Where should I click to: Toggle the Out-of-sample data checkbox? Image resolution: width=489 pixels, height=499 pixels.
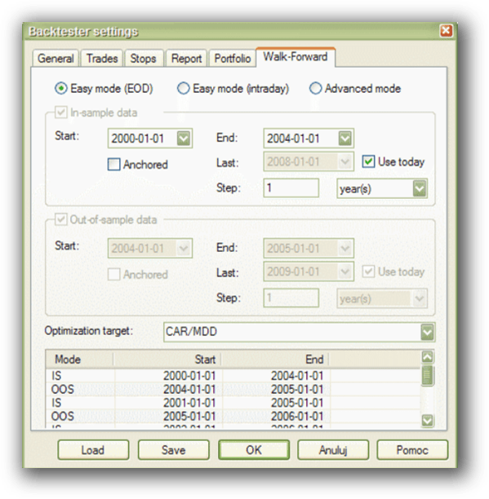tap(60, 219)
